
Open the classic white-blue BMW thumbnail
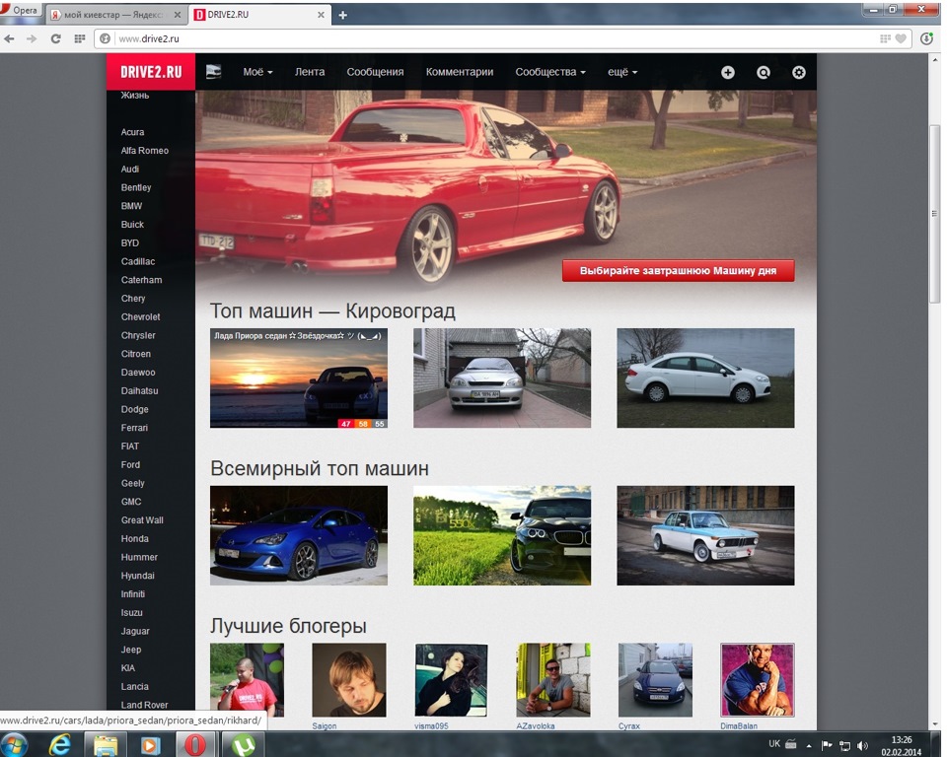pyautogui.click(x=705, y=535)
